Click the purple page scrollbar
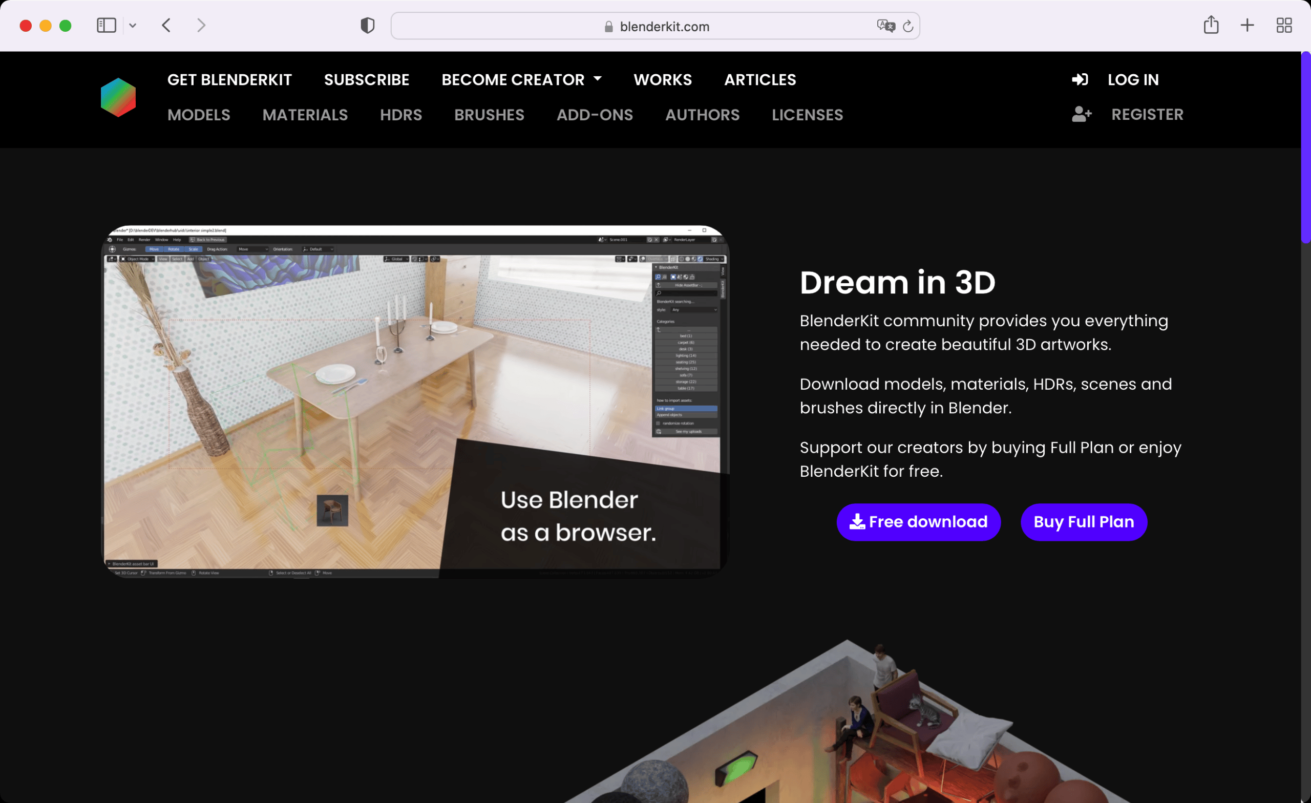1311x803 pixels. click(1306, 147)
